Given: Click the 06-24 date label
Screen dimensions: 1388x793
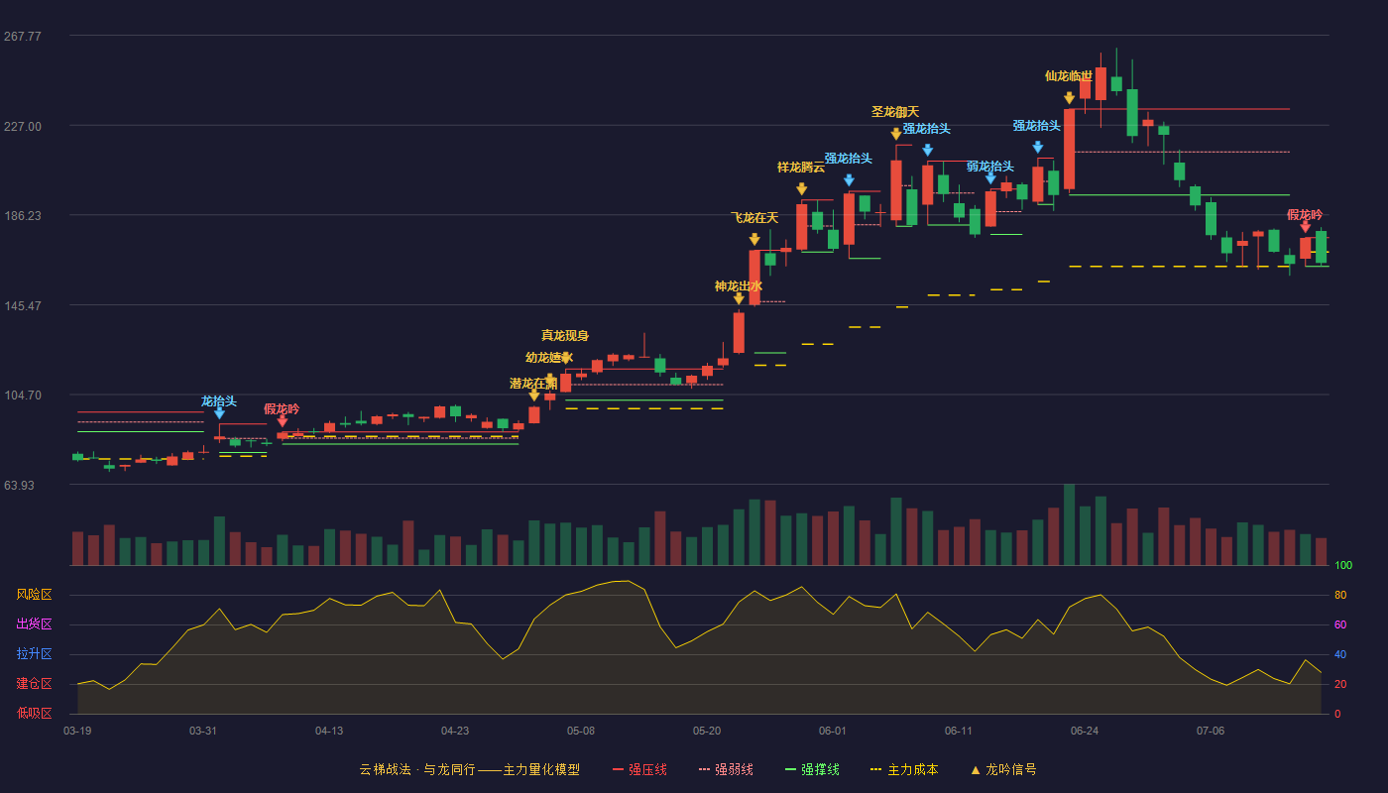Looking at the screenshot, I should [x=1085, y=731].
